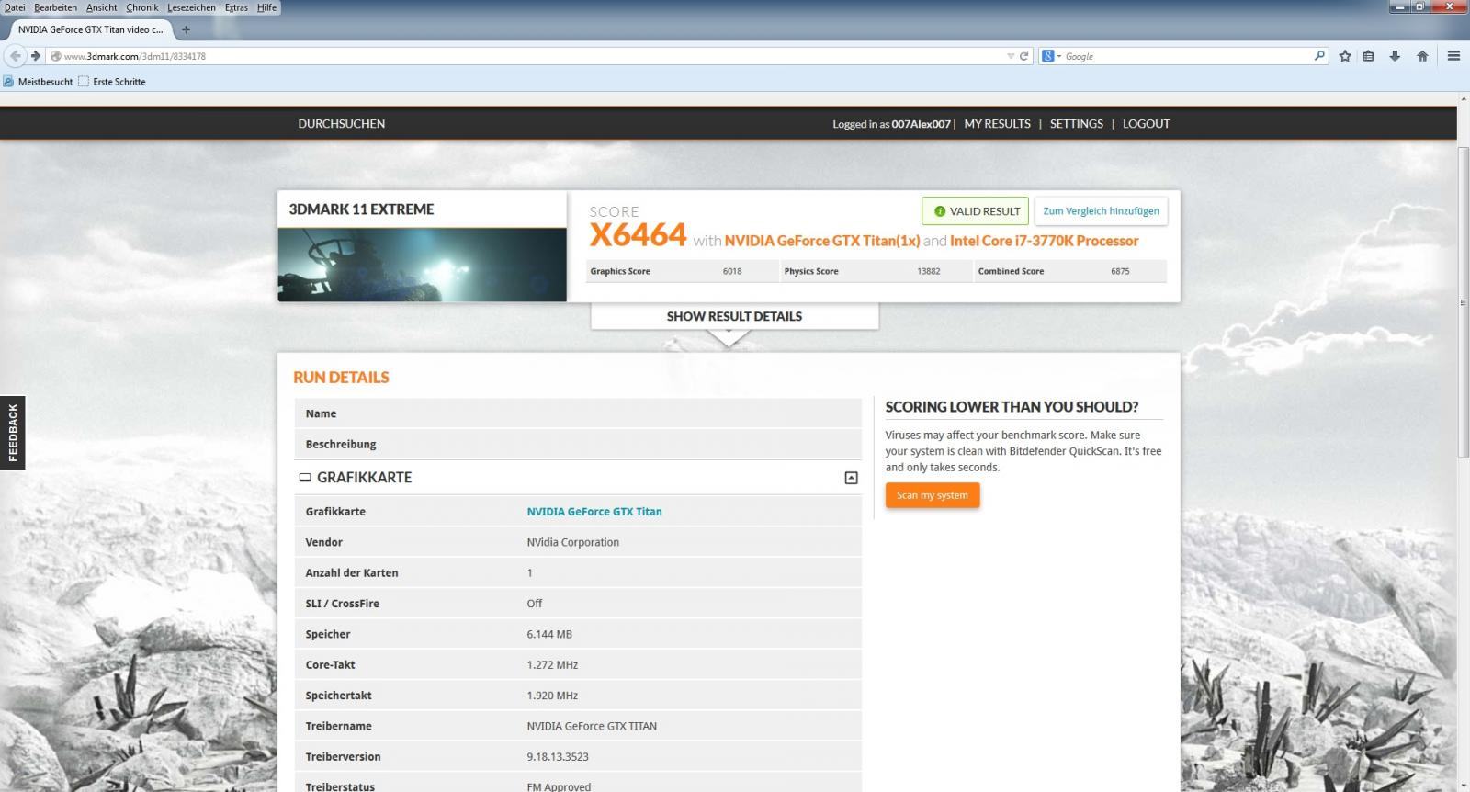
Task: Click the RUN DETAILS heading
Action: pyautogui.click(x=341, y=378)
